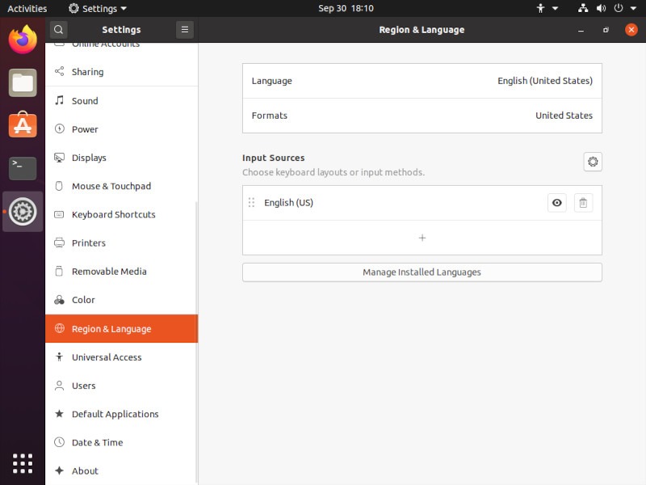
Task: Add a new input source
Action: coord(422,238)
